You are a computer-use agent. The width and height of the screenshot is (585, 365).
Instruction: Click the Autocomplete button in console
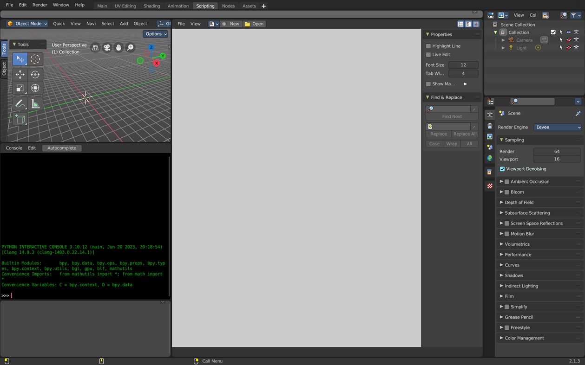(62, 148)
